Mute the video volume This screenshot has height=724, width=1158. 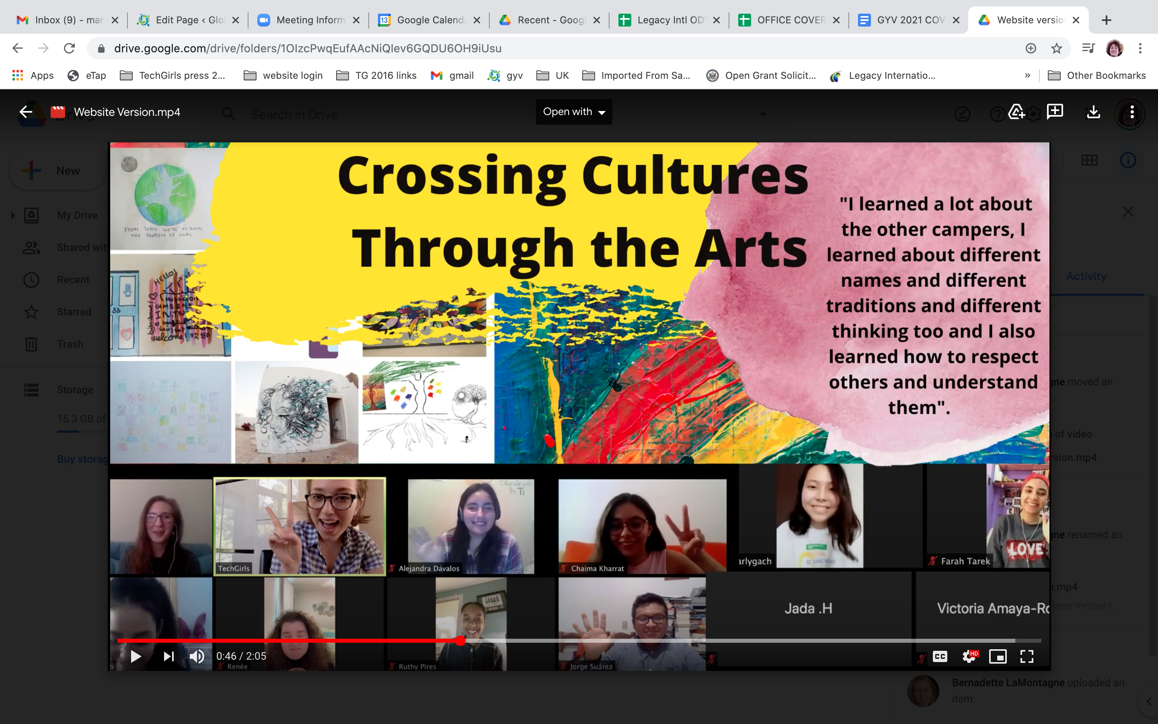tap(197, 656)
